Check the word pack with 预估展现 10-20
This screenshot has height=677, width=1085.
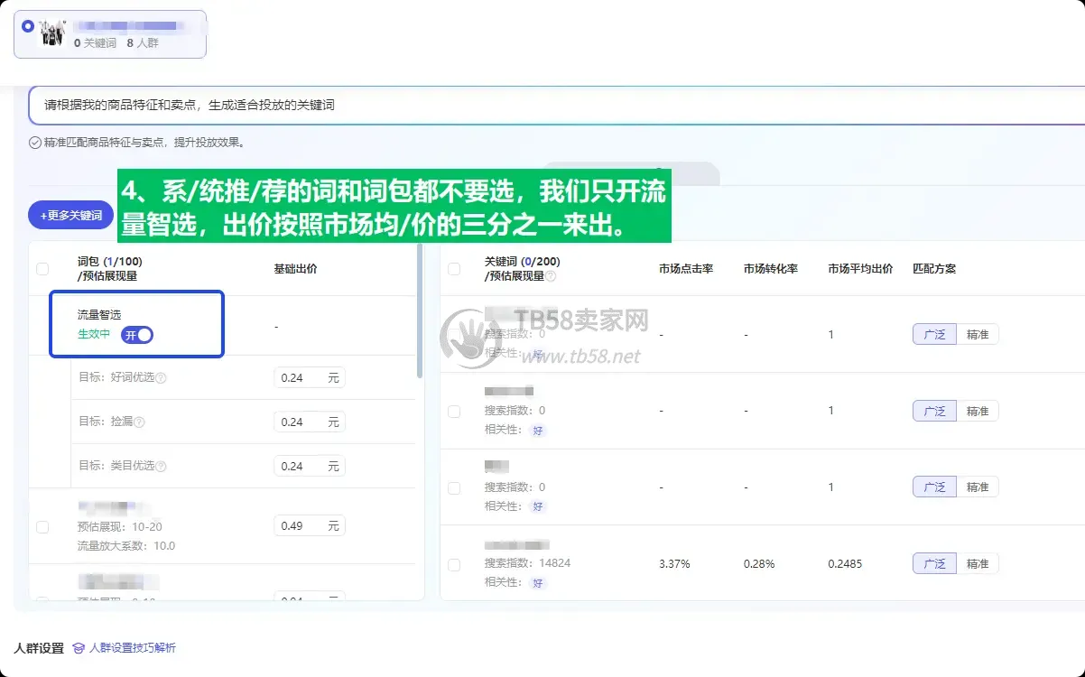tap(42, 527)
